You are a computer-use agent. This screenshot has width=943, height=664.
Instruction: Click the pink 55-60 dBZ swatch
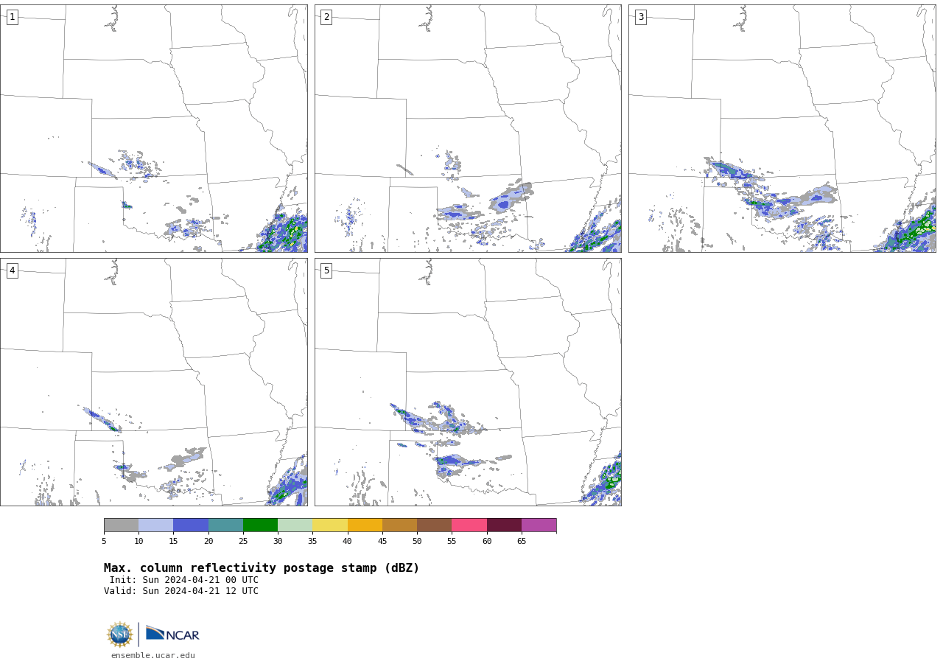point(469,525)
